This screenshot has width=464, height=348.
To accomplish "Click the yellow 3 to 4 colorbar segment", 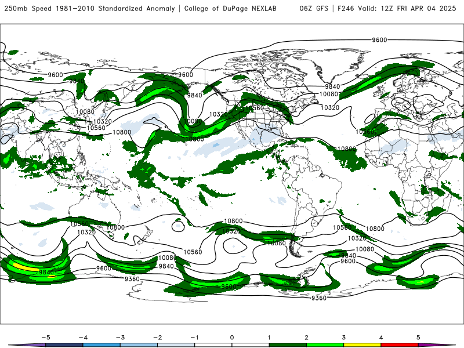I will (x=362, y=345).
